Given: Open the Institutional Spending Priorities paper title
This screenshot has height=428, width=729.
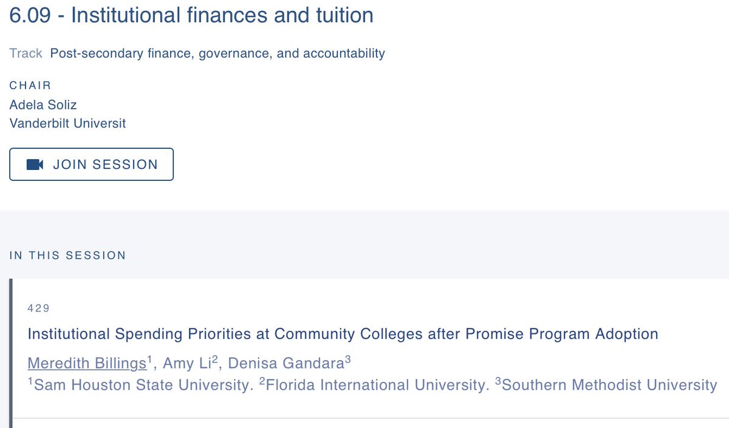Looking at the screenshot, I should (x=343, y=334).
